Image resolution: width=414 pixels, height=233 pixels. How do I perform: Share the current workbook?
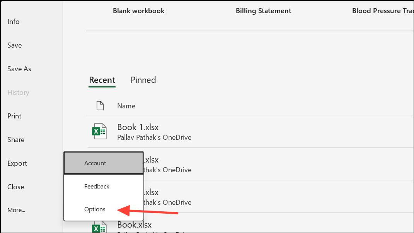[x=16, y=139]
